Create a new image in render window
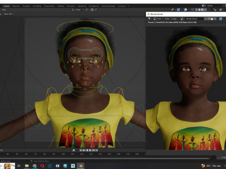This screenshot has height=169, width=226. click(209, 19)
